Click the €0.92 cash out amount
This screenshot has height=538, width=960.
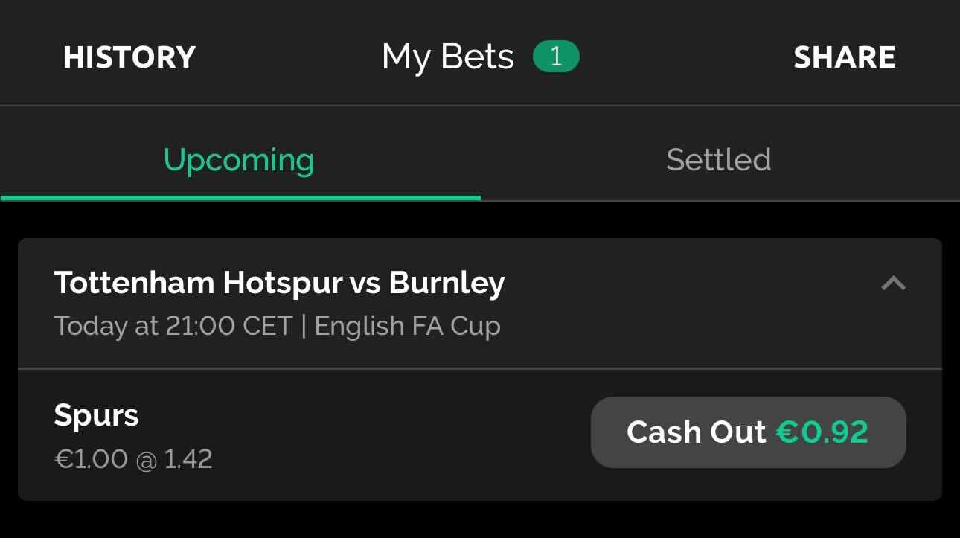[822, 432]
